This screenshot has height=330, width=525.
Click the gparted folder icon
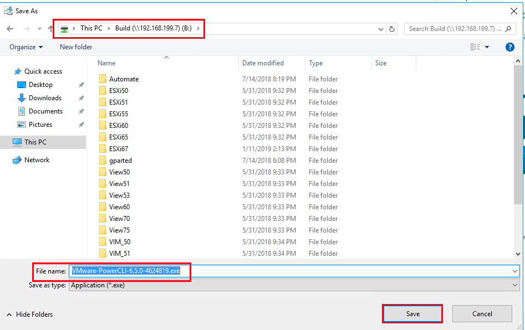[103, 161]
